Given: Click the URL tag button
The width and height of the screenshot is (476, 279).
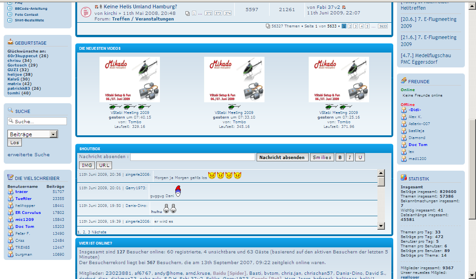Looking at the screenshot, I should [104, 165].
